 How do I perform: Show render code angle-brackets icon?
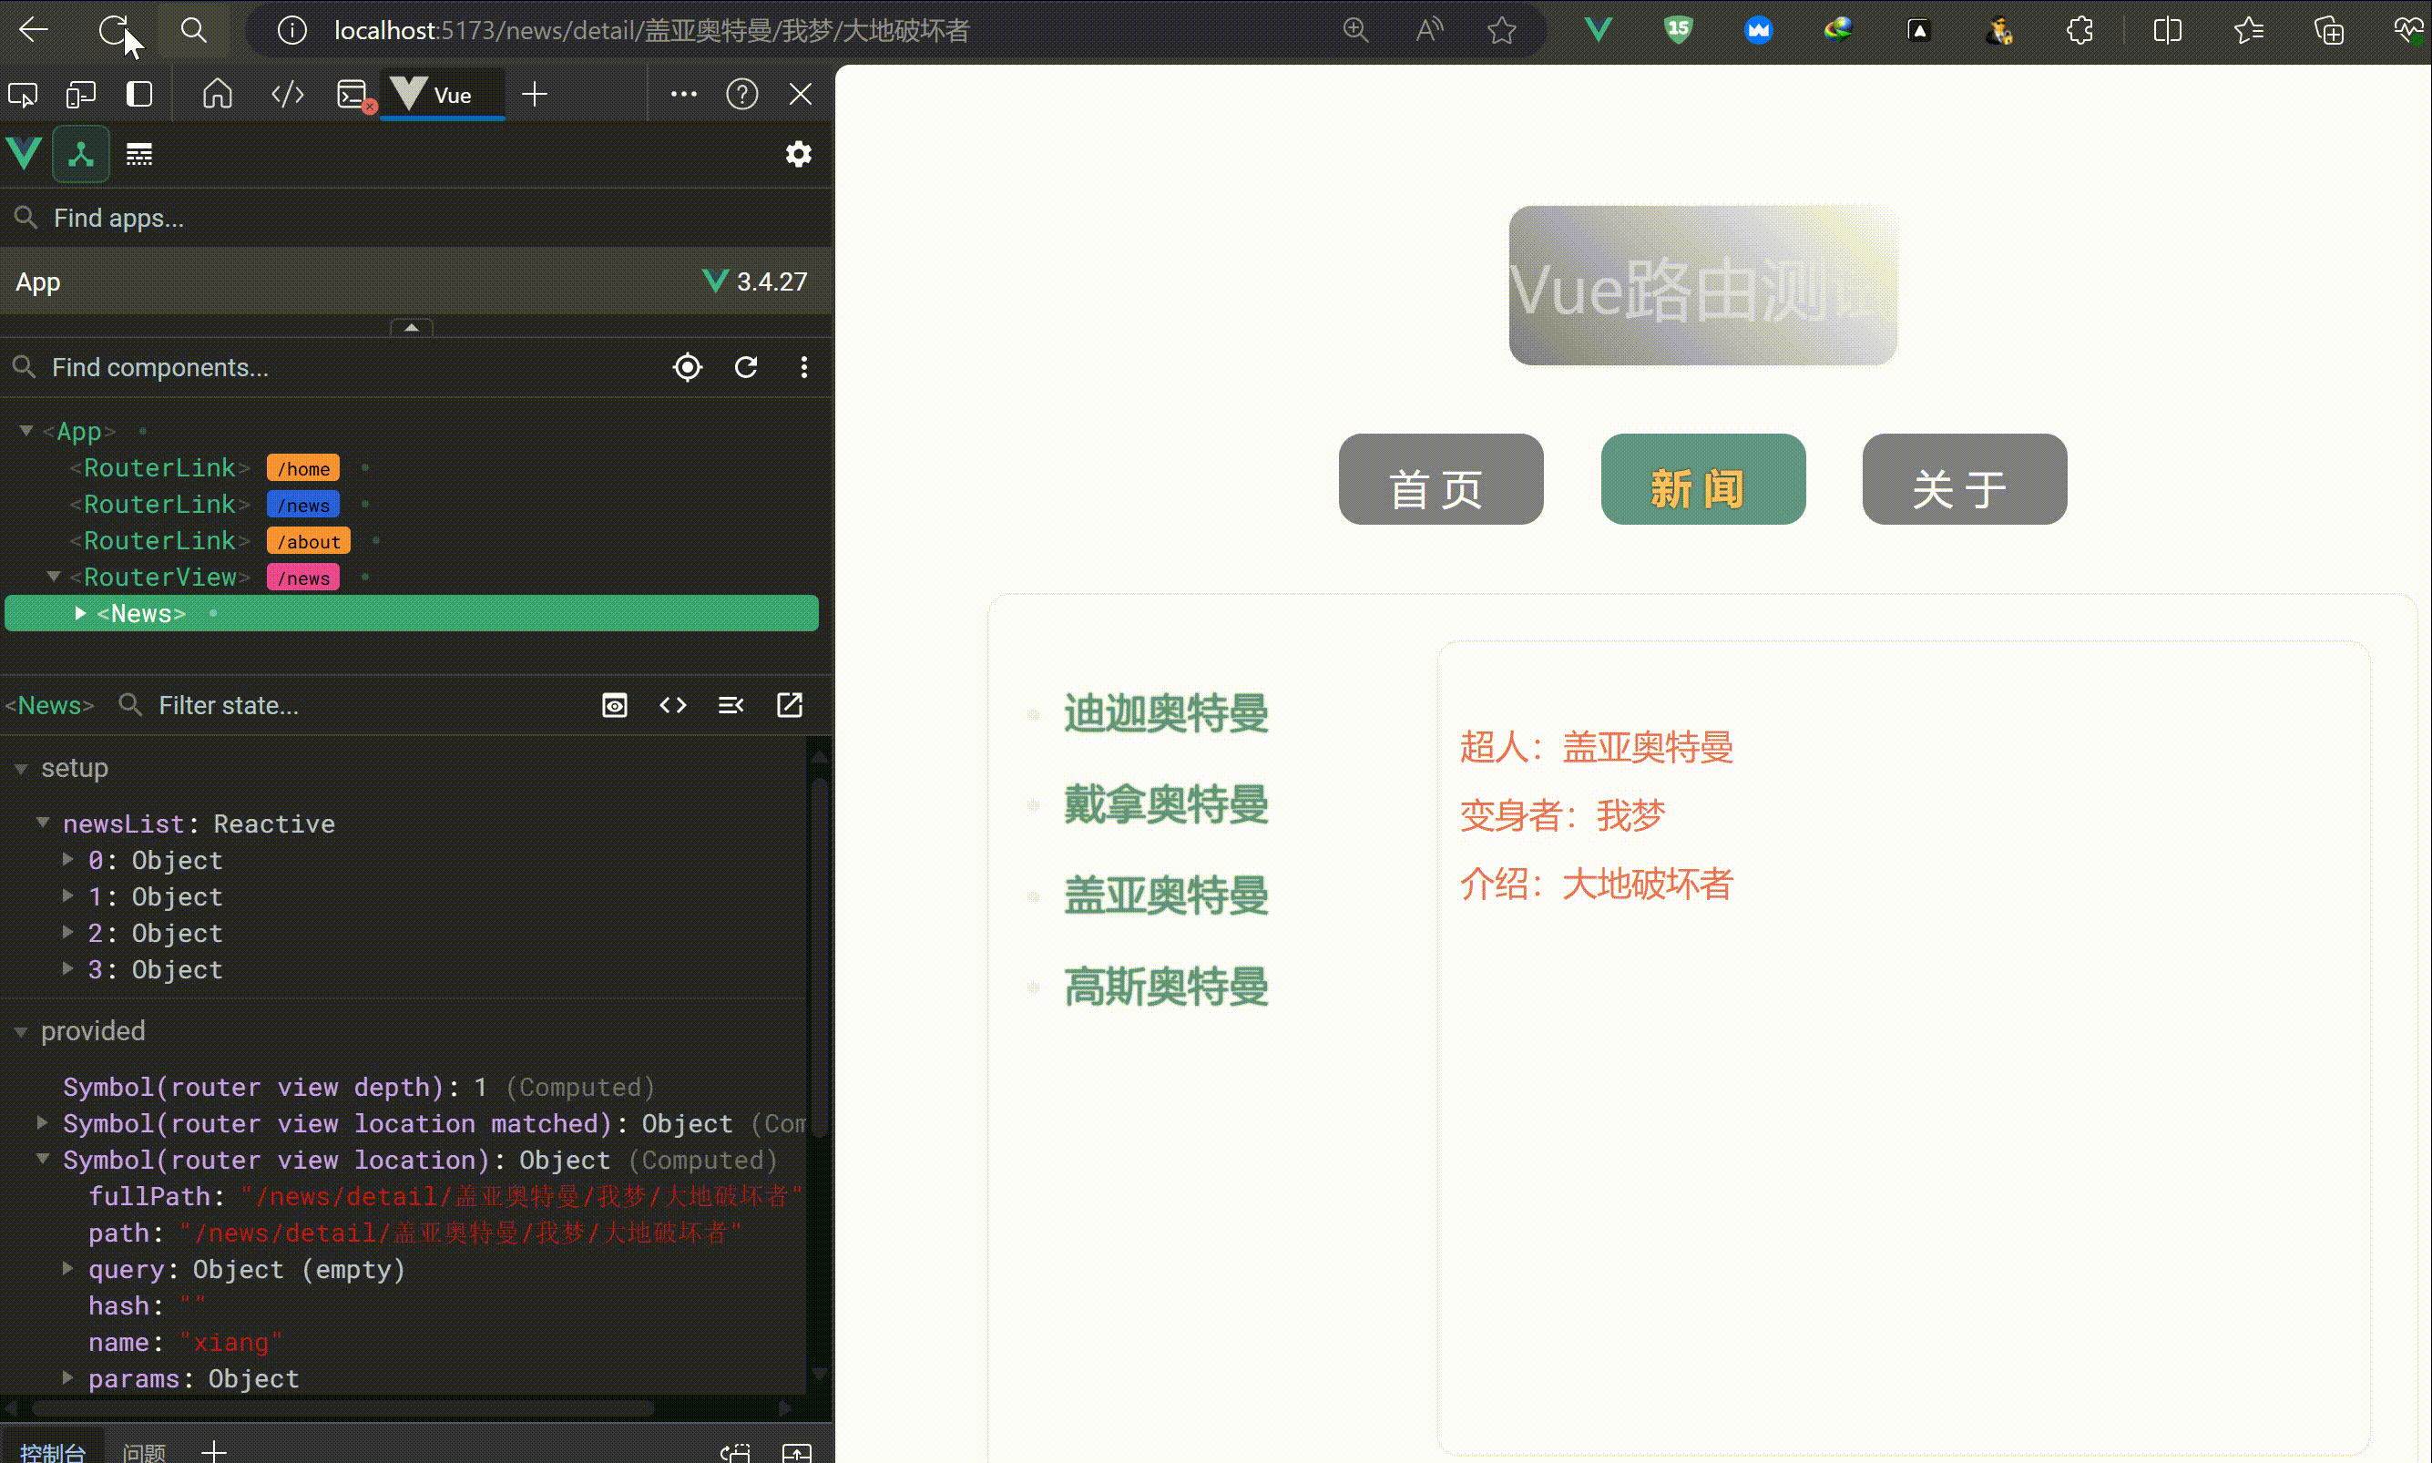coord(673,706)
